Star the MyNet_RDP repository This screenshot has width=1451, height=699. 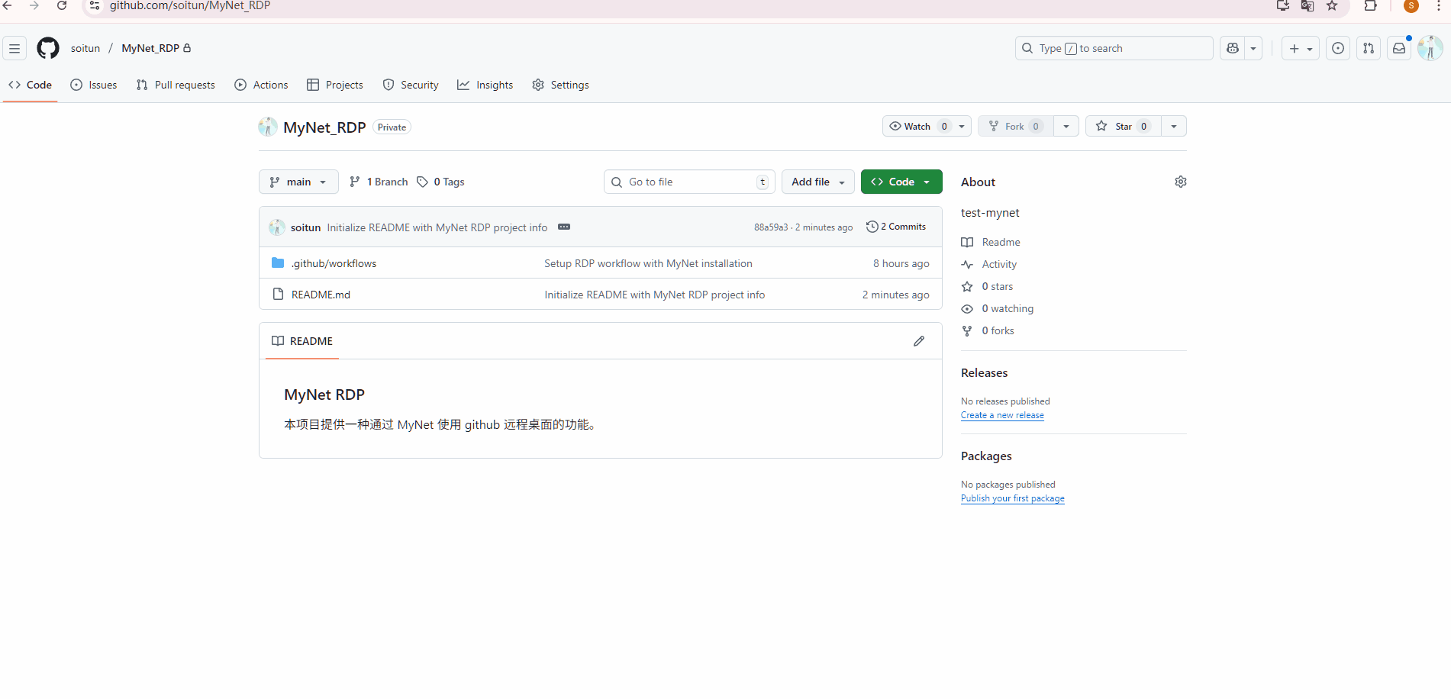coord(1123,127)
